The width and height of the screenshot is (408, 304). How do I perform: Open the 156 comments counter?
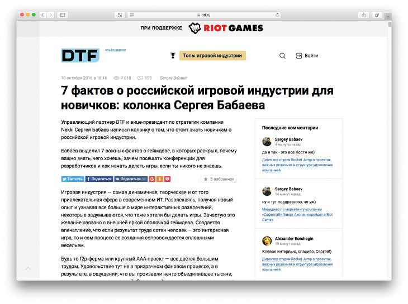(x=144, y=78)
